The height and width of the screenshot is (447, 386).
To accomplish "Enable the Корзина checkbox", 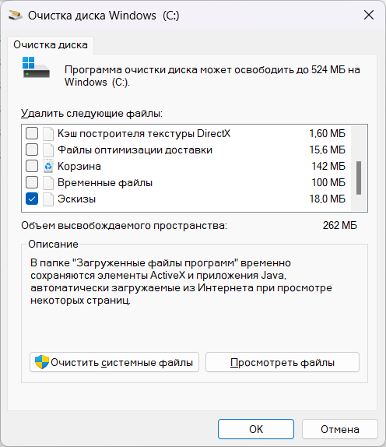I will [32, 166].
